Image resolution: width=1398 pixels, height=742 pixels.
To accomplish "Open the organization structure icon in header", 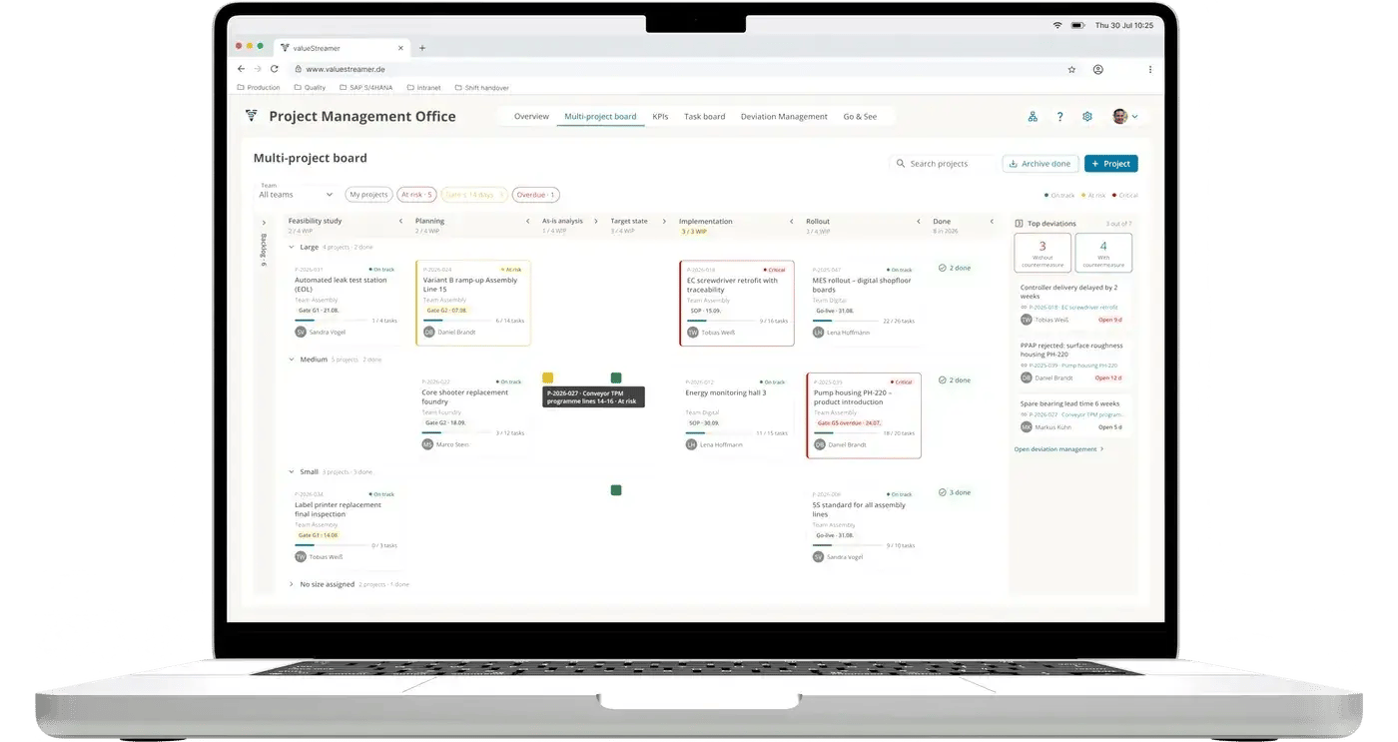I will coord(1033,117).
